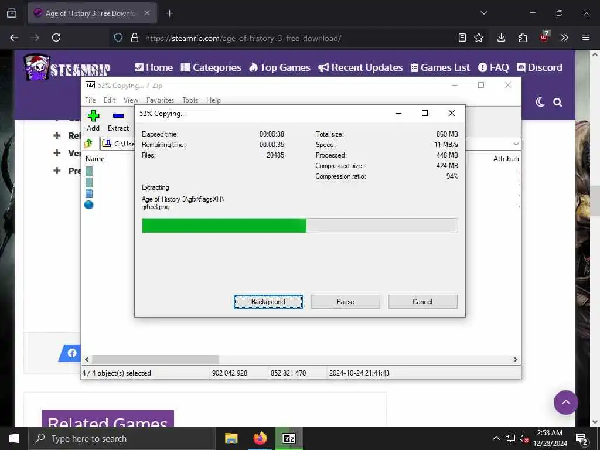
Task: Reload the Firefox page
Action: coord(56,37)
